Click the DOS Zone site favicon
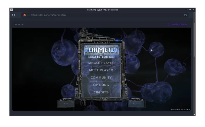205x127 pixels. 24,15
